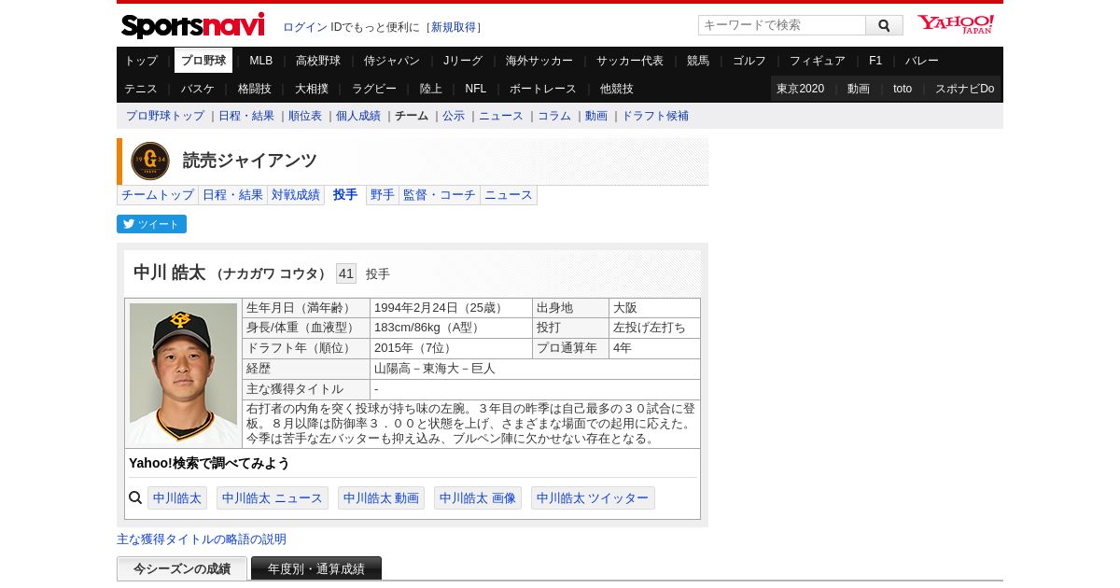Switch to the 野手 team tab
This screenshot has height=588, width=1120.
pos(383,195)
